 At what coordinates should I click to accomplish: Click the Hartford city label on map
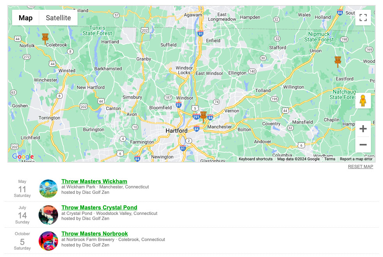(x=176, y=131)
